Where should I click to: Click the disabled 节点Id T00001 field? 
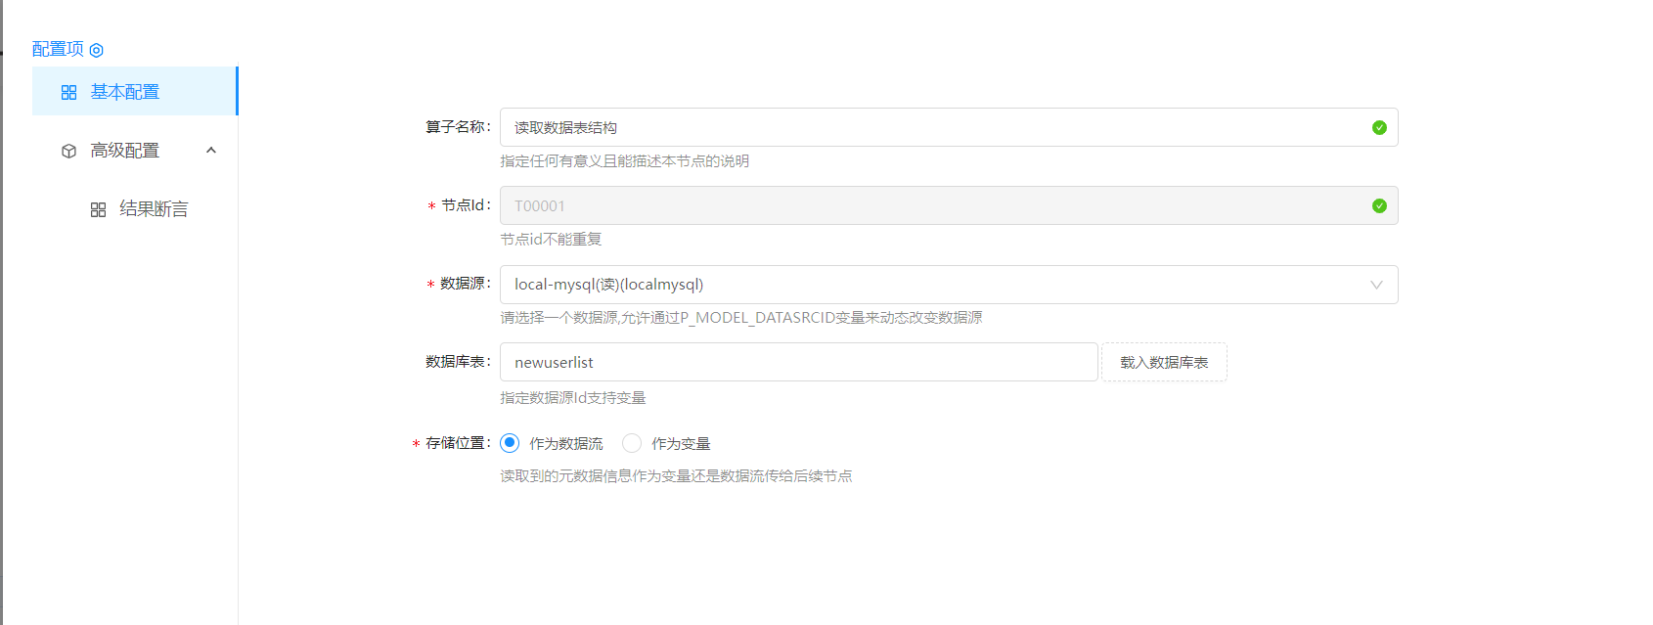tap(929, 205)
